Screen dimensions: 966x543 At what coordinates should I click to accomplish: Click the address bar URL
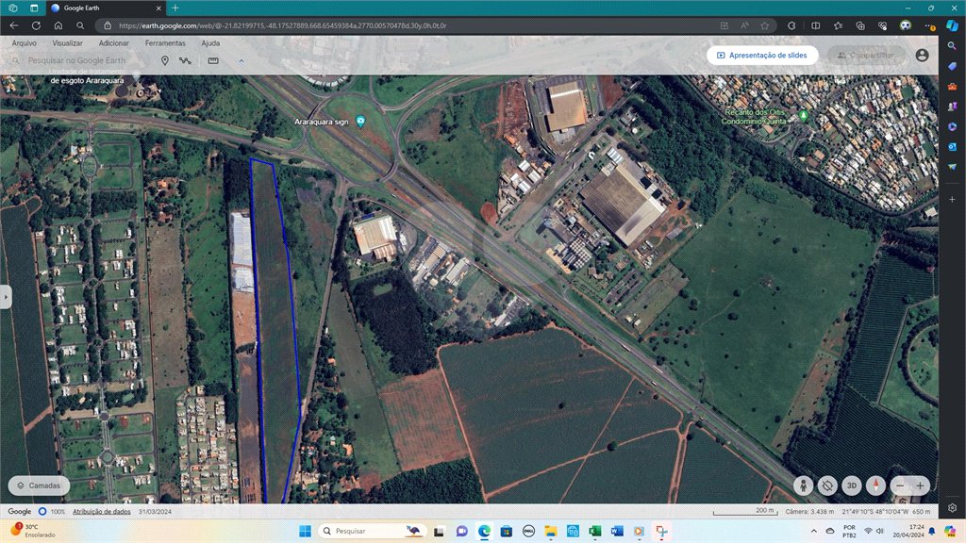pyautogui.click(x=282, y=25)
